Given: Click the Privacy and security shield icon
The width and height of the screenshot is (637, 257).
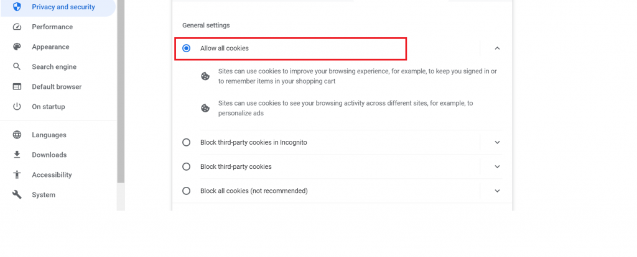Looking at the screenshot, I should pos(17,7).
